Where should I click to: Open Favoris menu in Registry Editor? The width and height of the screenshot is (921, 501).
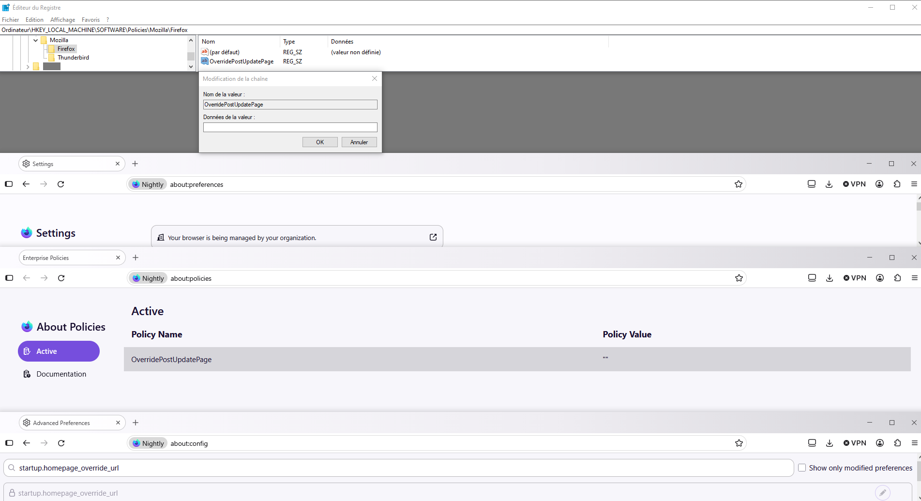(x=91, y=20)
